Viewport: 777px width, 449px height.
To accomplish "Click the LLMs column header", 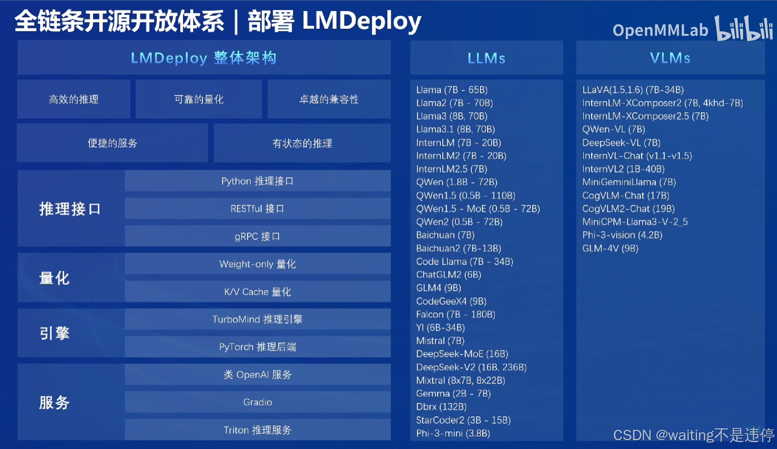I will (x=486, y=58).
